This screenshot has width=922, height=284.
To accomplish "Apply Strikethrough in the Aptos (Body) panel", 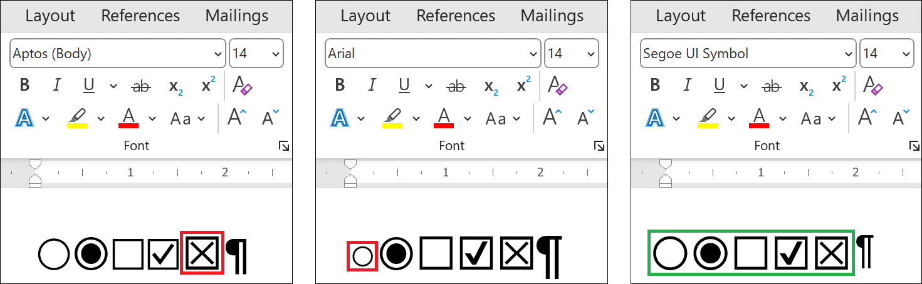I will 141,86.
